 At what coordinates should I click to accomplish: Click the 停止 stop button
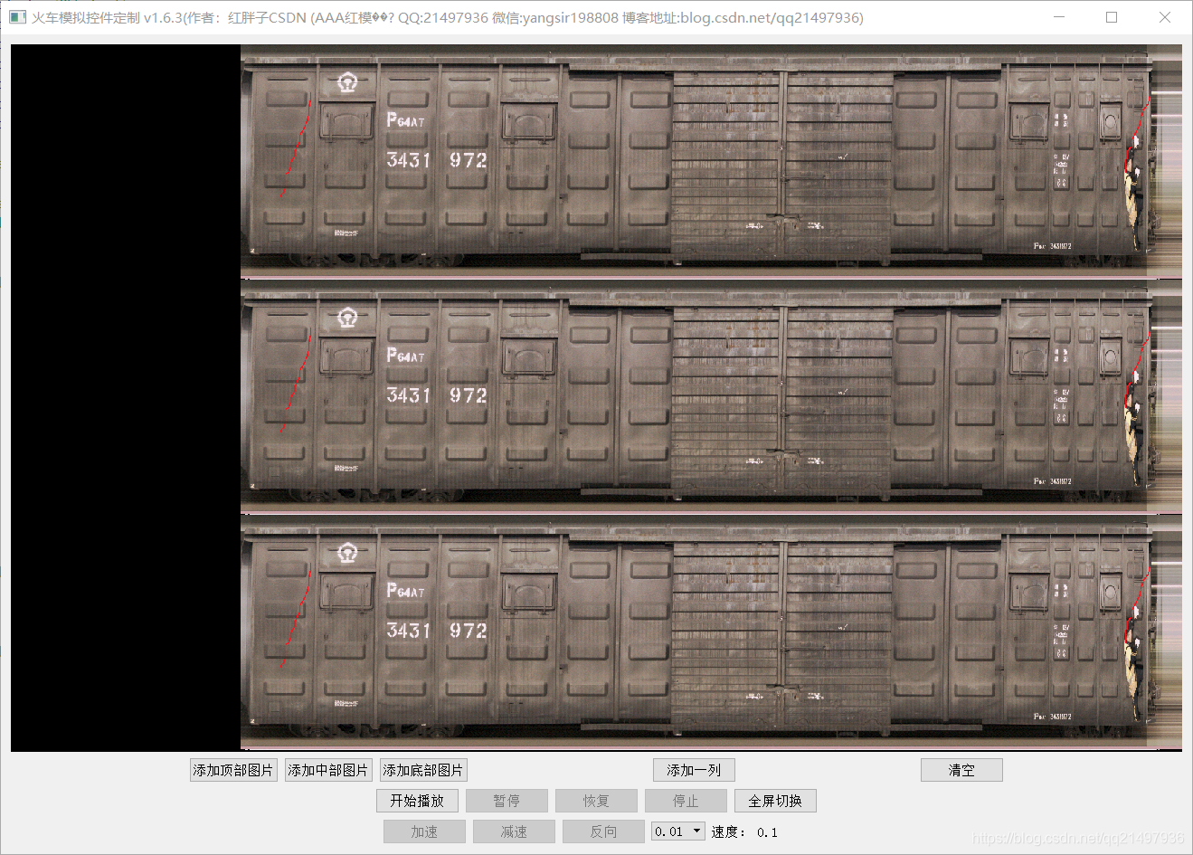pyautogui.click(x=686, y=801)
